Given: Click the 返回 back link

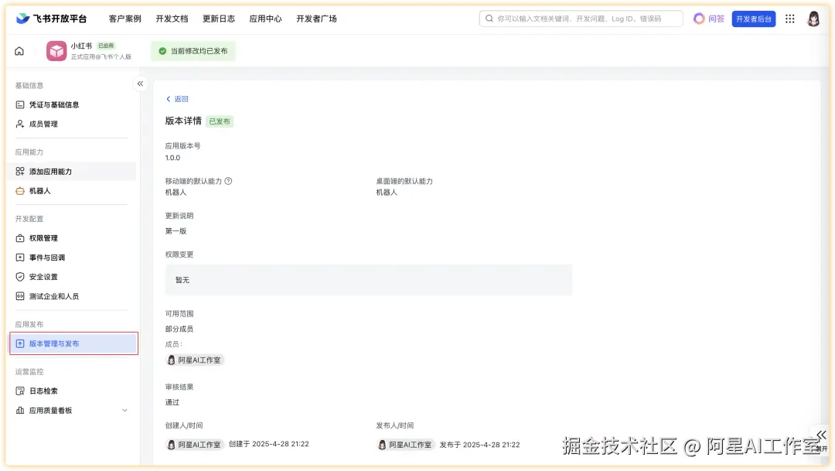Looking at the screenshot, I should [176, 99].
